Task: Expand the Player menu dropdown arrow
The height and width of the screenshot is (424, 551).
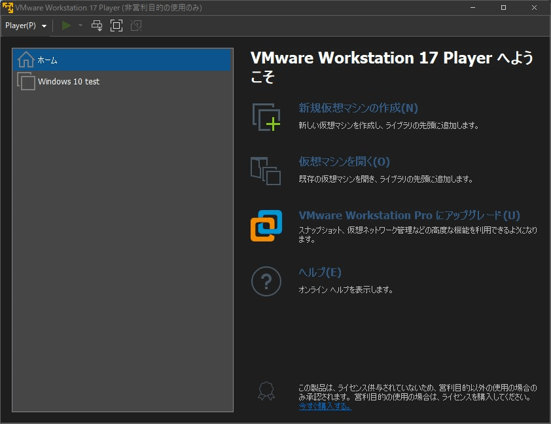Action: [x=44, y=26]
